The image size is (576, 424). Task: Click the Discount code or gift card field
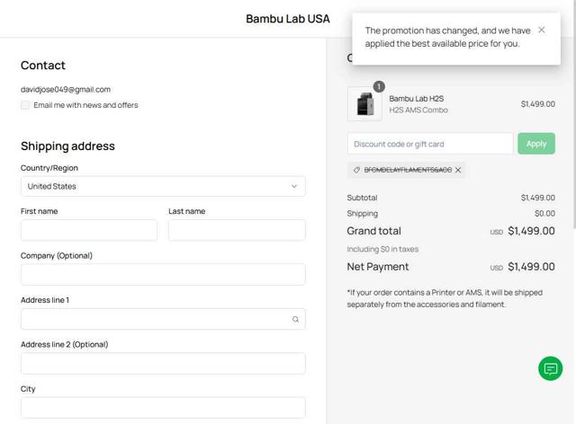[430, 144]
